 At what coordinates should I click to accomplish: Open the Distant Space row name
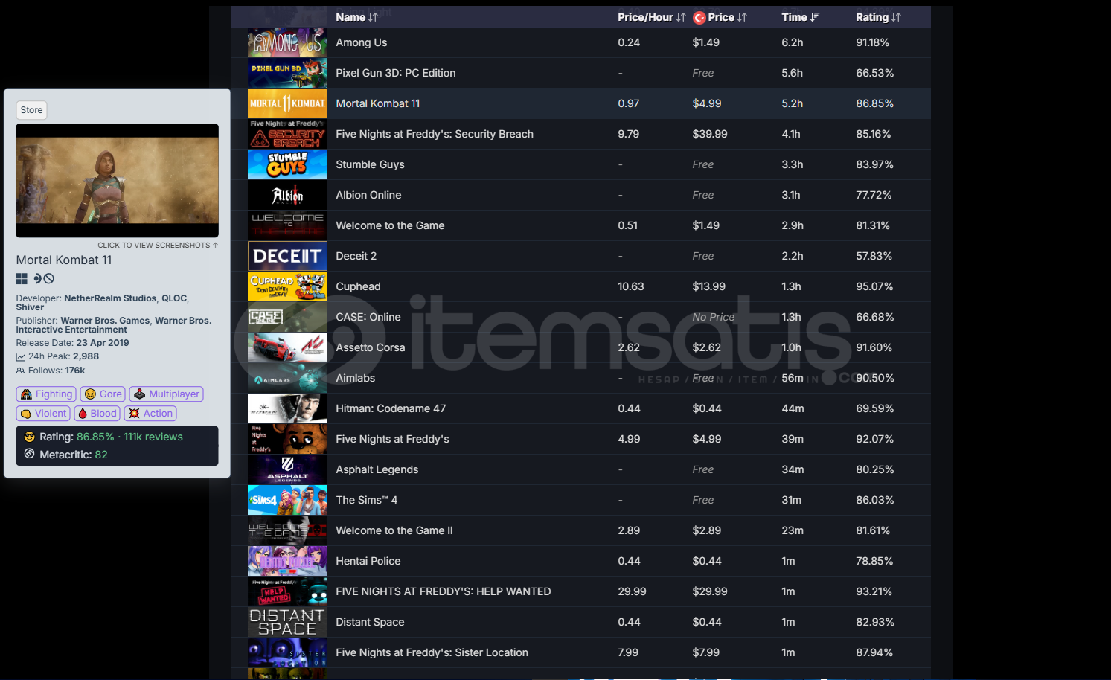[x=370, y=622]
